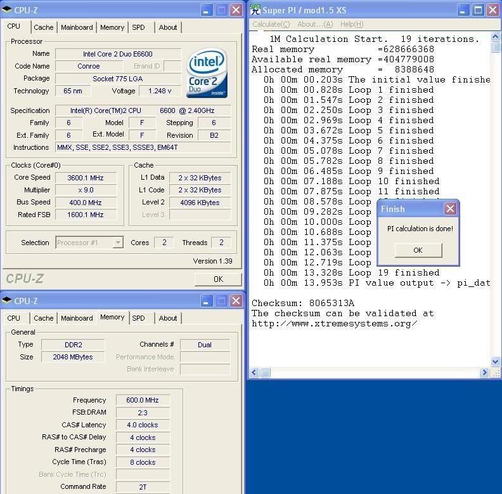Click the Channels # value Dual
The height and width of the screenshot is (494, 502).
click(x=205, y=345)
